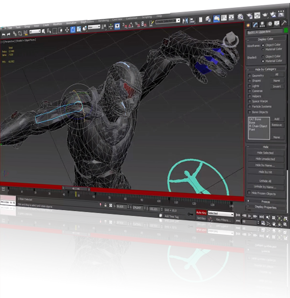The width and height of the screenshot is (290, 298).
Task: Toggle the 3D Snaps icon
Action: tap(125, 26)
